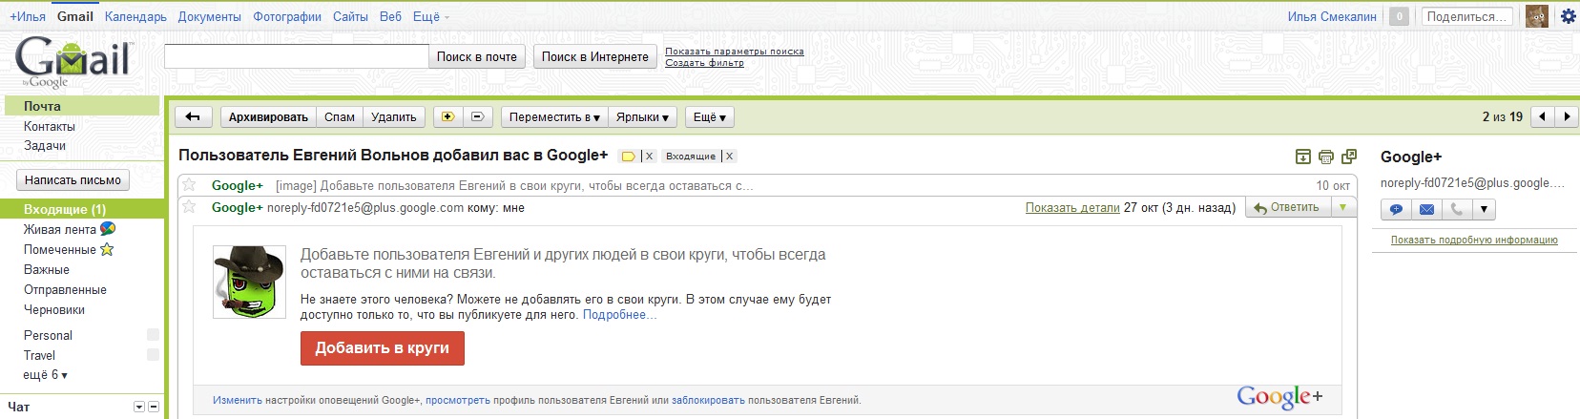Image resolution: width=1580 pixels, height=419 pixels.
Task: Click Изменить notification settings link
Action: tap(238, 400)
